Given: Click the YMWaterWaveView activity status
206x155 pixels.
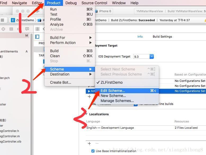Looking at the screenshot, I should coord(150,11).
